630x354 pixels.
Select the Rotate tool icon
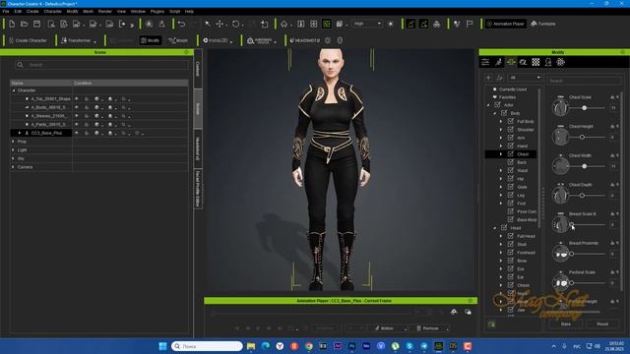pos(236,24)
